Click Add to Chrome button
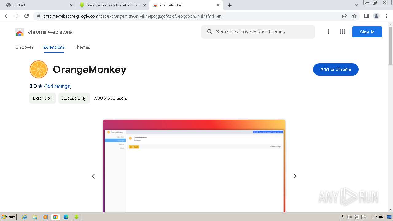This screenshot has width=393, height=221. tap(336, 69)
